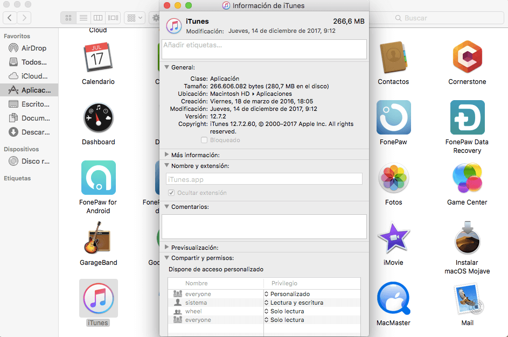Open the Dashboard app icon
508x337 pixels.
(98, 117)
